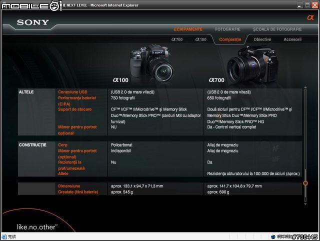Click 'Suport de stocare' label
Viewport: 320px width, 241px height.
point(74,109)
